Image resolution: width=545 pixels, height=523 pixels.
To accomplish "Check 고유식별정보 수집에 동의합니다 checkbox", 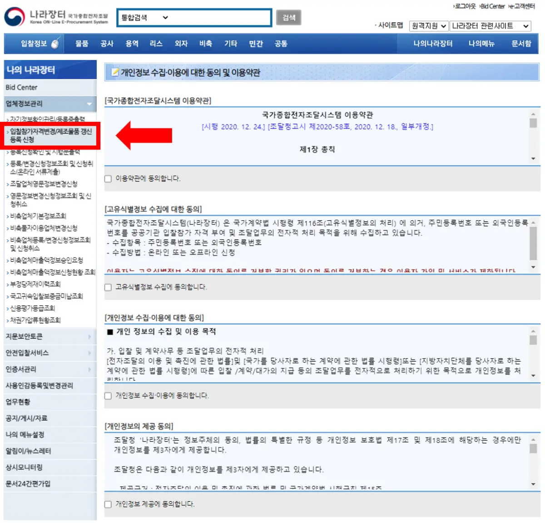I will (x=108, y=287).
